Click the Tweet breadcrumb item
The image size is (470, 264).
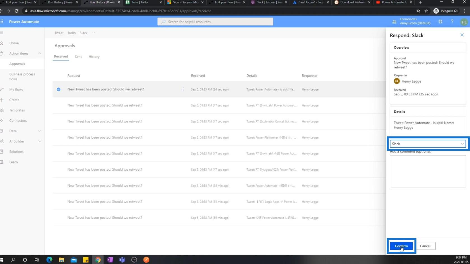(59, 33)
